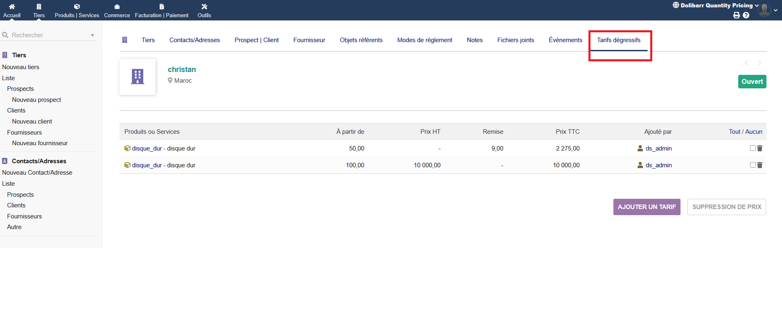Delete the second disque_dur price row
The height and width of the screenshot is (317, 782).
pos(760,165)
